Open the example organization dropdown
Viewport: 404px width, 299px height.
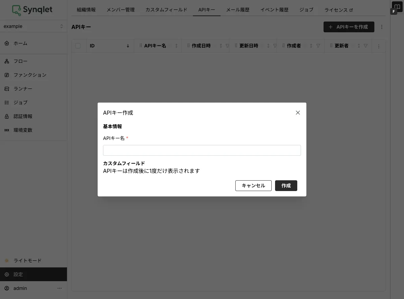[33, 26]
